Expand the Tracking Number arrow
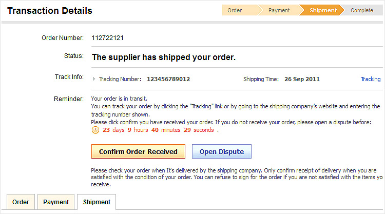Viewport: 385px width, 214px height. pos(94,79)
